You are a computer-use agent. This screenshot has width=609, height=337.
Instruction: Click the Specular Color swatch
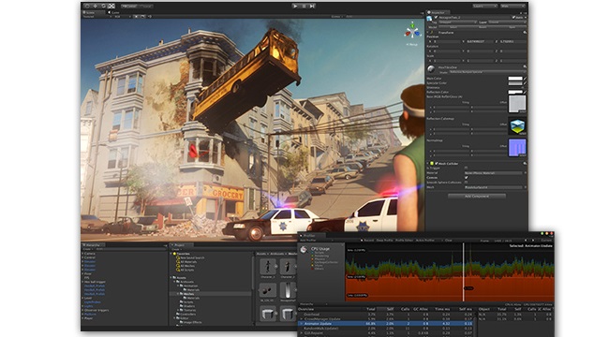[515, 83]
